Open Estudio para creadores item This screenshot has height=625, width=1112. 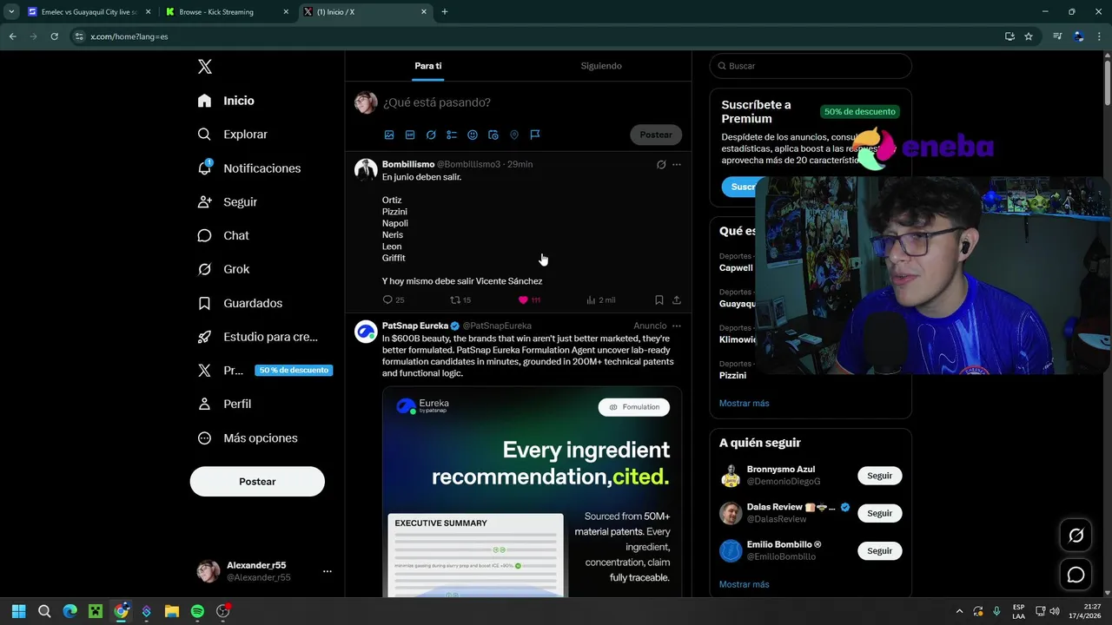[x=257, y=337]
